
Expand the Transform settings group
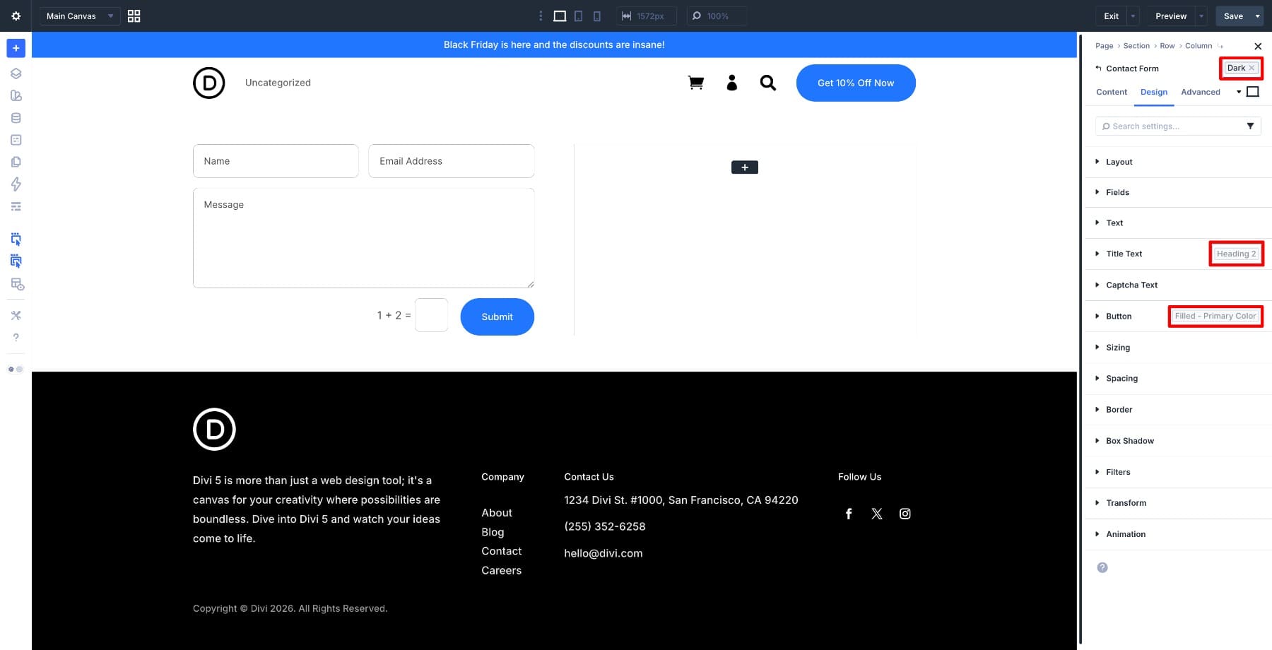point(1178,503)
